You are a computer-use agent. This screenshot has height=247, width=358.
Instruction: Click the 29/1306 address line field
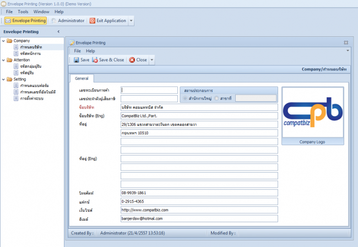tap(199, 124)
